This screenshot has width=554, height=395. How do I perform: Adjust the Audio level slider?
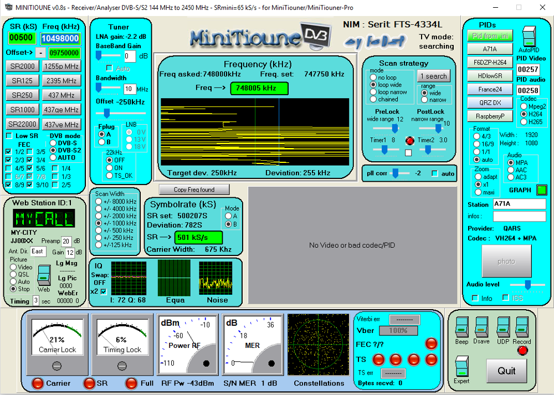(528, 285)
